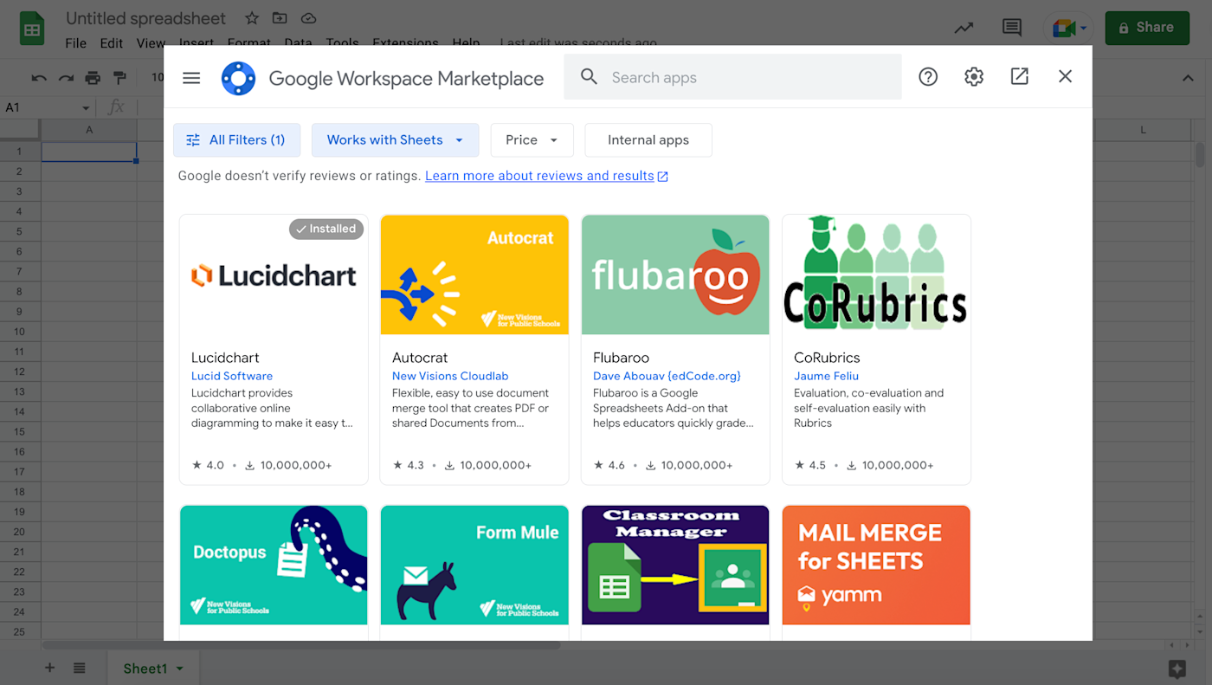Screen dimensions: 1212x685
Task: Open the Doctopus app card
Action: [x=274, y=572]
